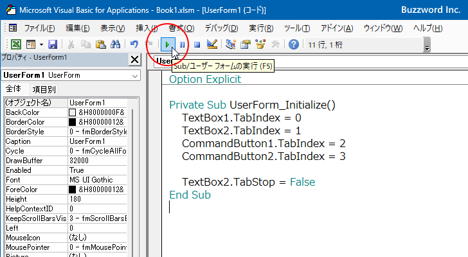Select the 全体 properties tab
Screen dimensions: 468x257
click(14, 89)
